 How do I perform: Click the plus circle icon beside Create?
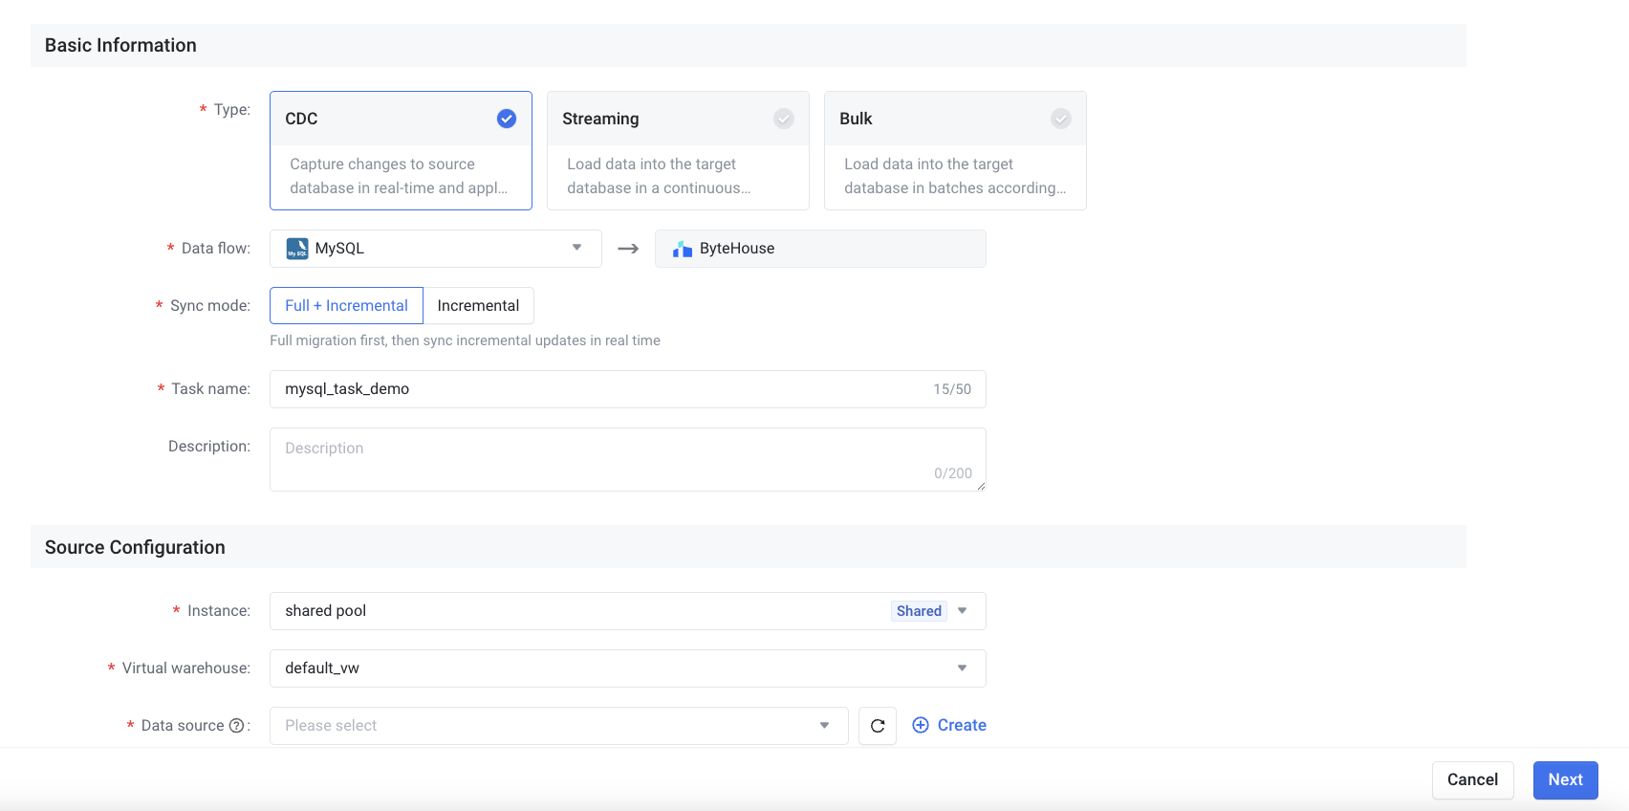[x=921, y=725]
